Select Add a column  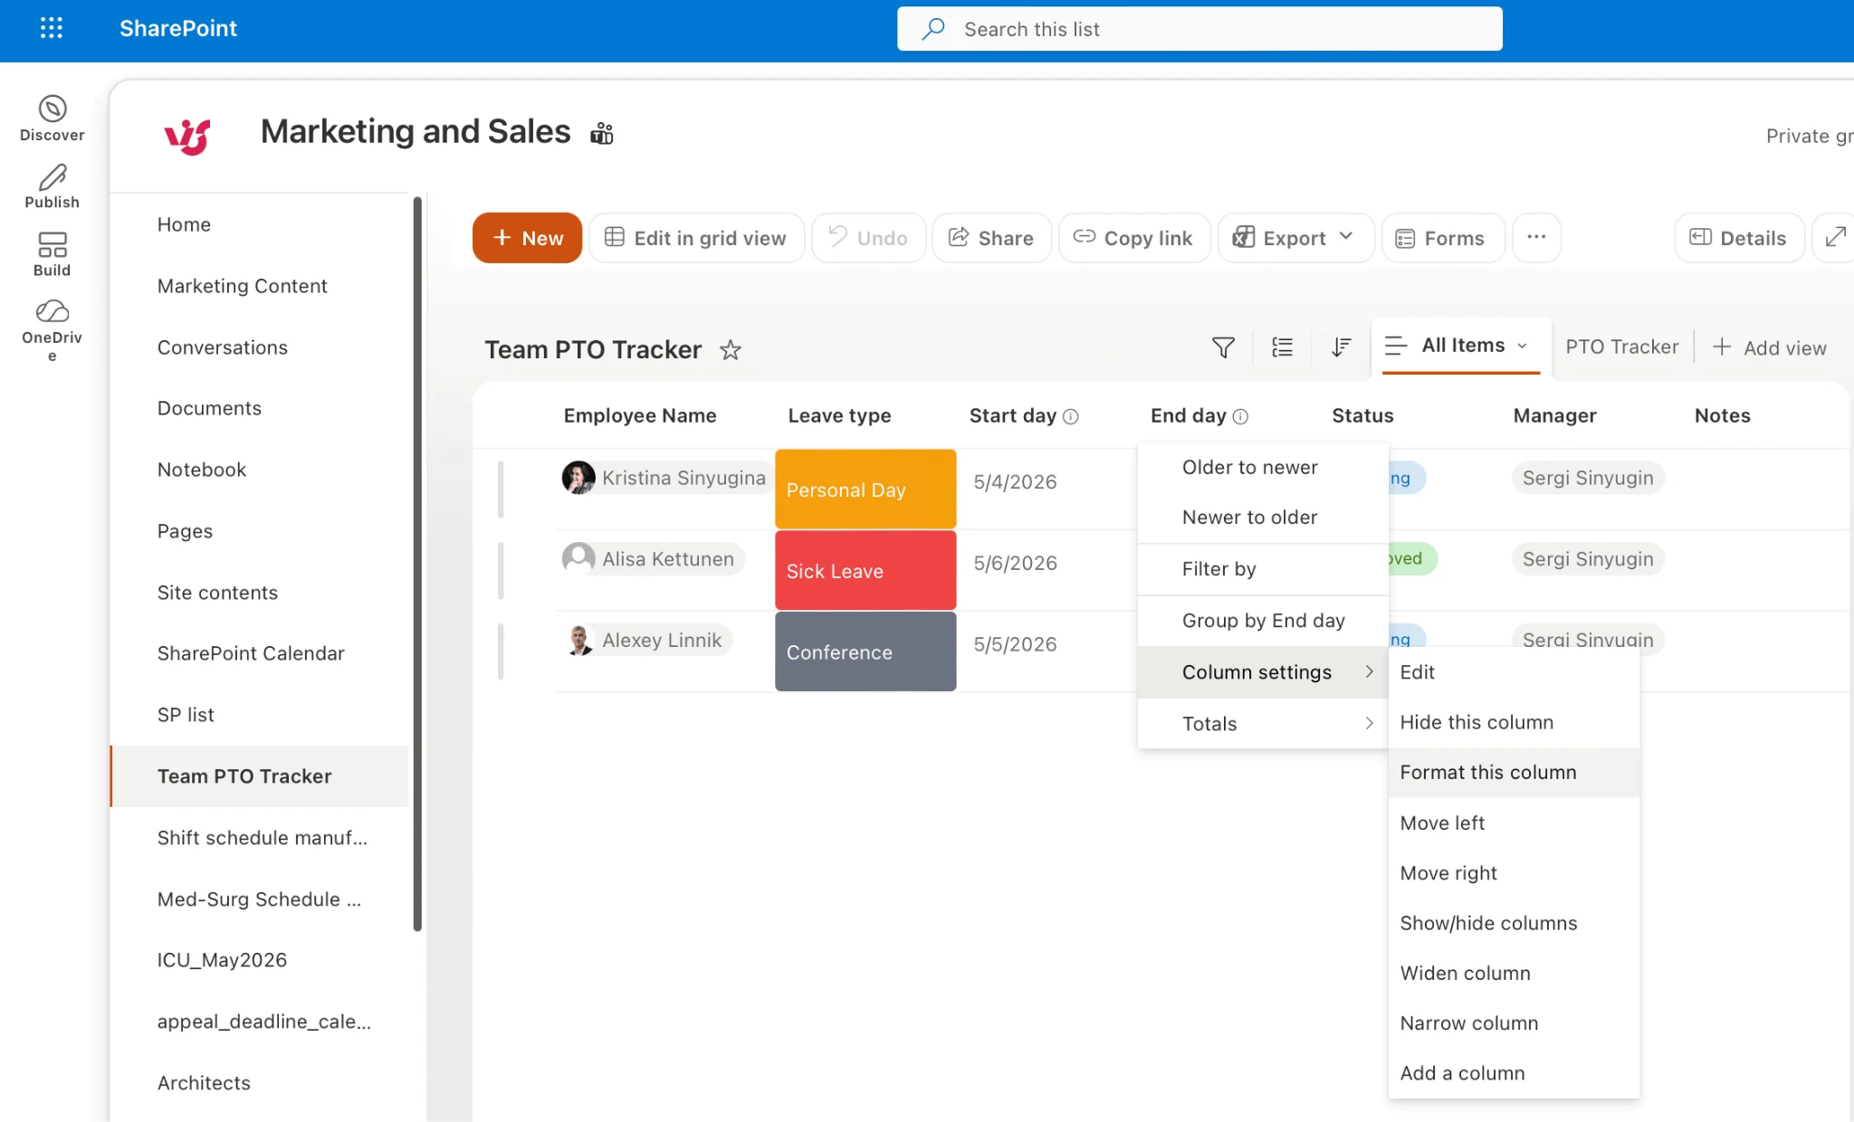pos(1514,1073)
